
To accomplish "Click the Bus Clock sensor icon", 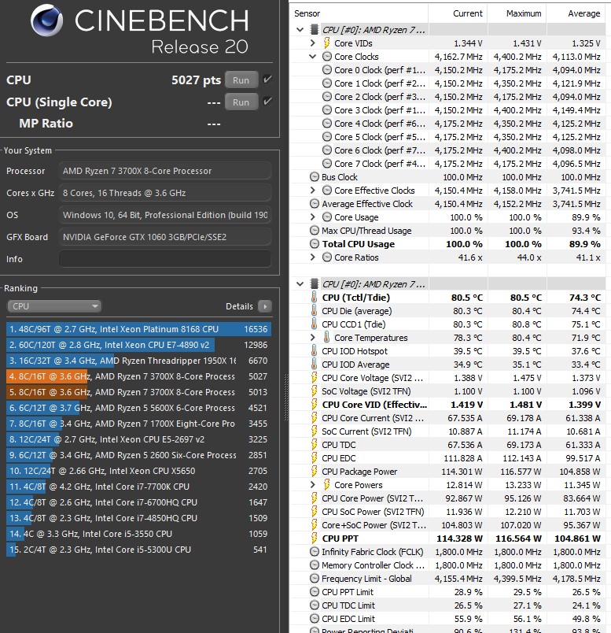I will (x=315, y=177).
